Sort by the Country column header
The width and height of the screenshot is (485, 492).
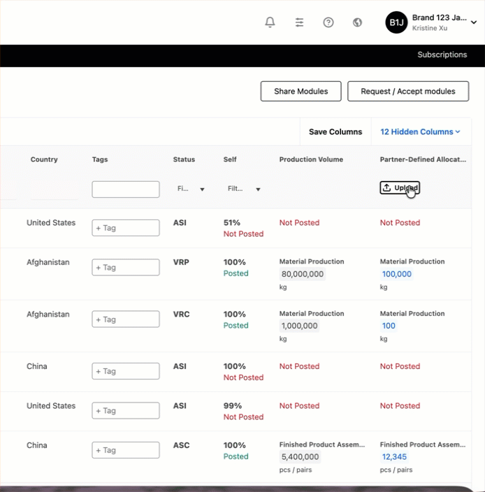pos(44,159)
